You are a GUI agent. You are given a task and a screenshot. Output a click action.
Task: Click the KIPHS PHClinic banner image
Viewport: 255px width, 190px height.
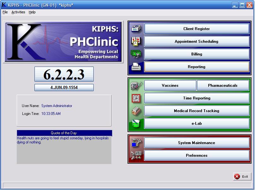[63, 42]
